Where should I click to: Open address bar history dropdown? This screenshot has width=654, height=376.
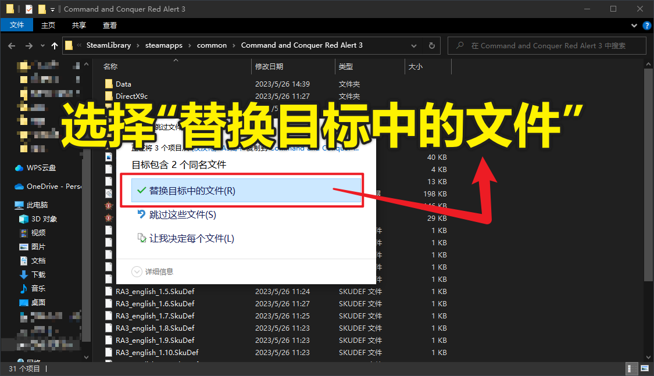(x=414, y=46)
